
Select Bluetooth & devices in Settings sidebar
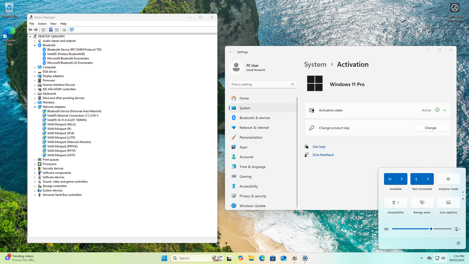pos(263,118)
